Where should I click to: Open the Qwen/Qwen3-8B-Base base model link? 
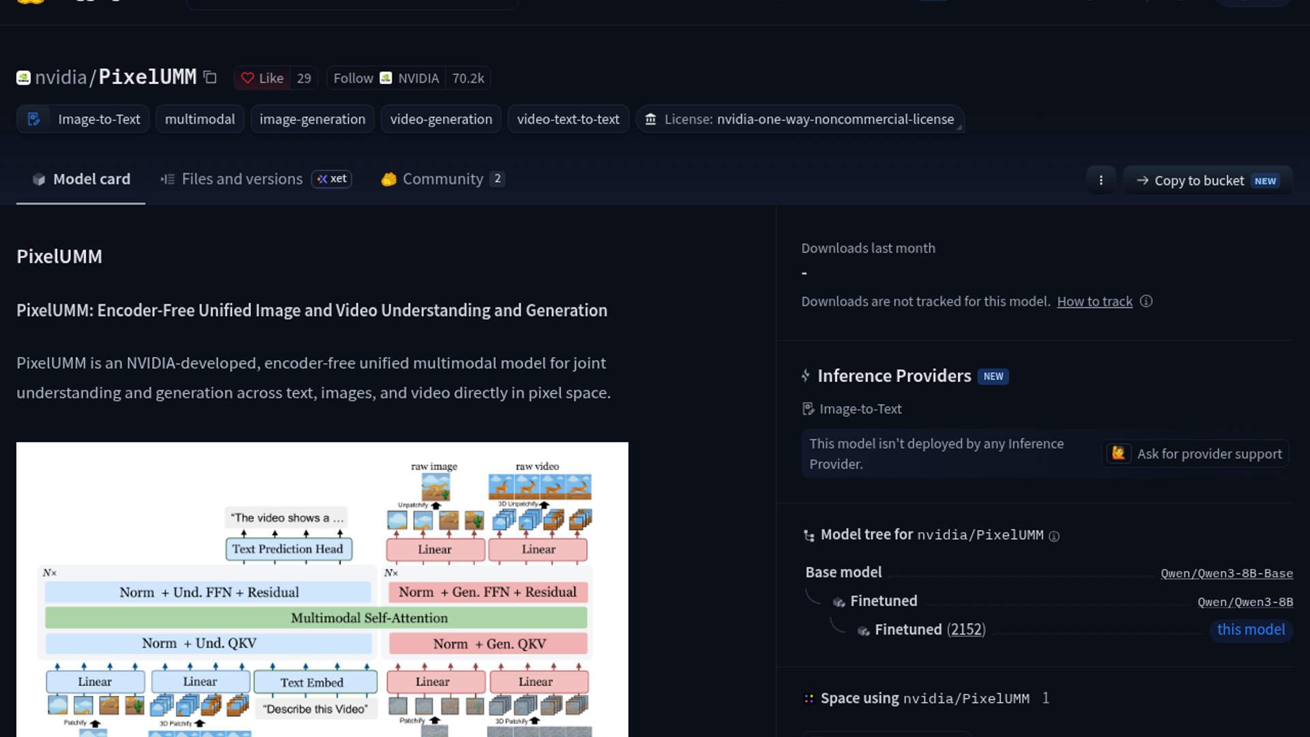click(1227, 573)
